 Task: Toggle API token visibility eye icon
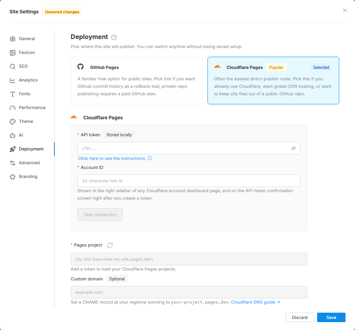click(293, 148)
